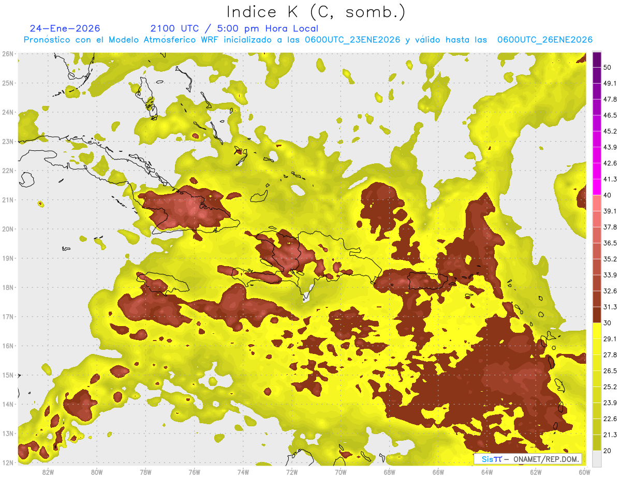Click the '32.6' color scale value

pos(610,291)
